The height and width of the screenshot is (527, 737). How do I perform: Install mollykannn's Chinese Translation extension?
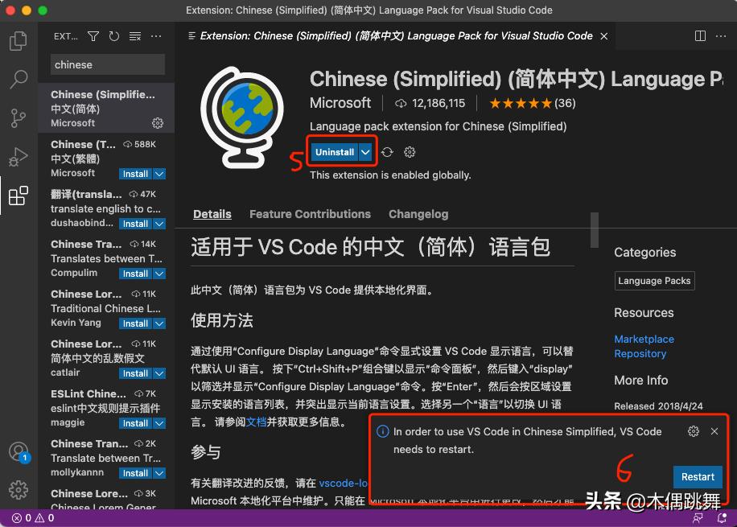tap(135, 473)
